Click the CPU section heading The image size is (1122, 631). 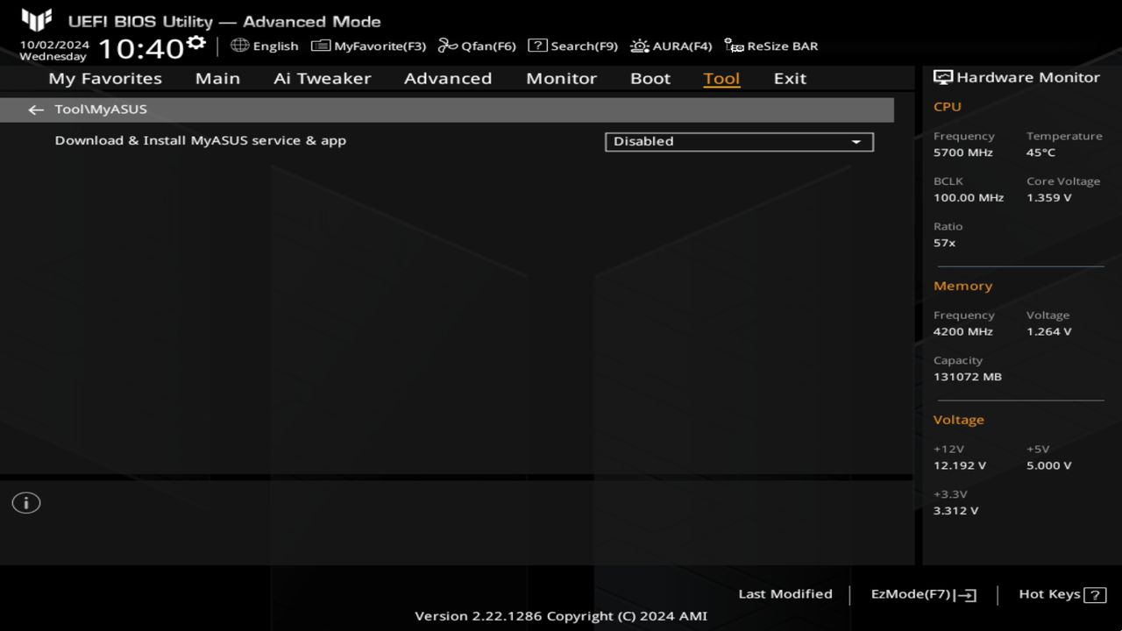click(948, 107)
